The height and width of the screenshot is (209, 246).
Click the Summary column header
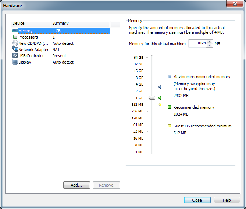click(x=80, y=23)
